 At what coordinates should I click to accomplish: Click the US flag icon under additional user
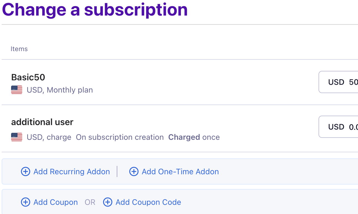[x=17, y=137]
